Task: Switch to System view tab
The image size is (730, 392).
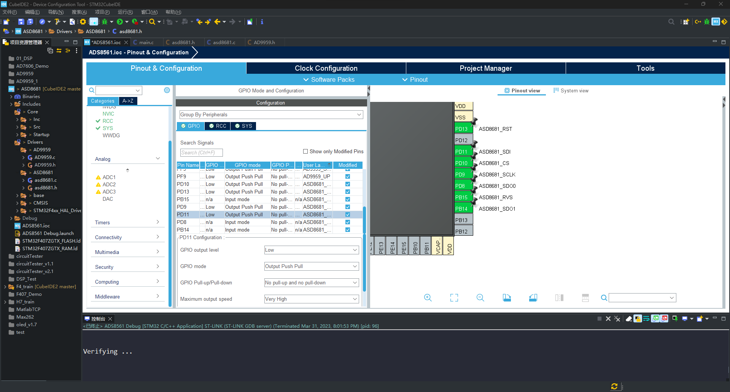Action: point(571,90)
